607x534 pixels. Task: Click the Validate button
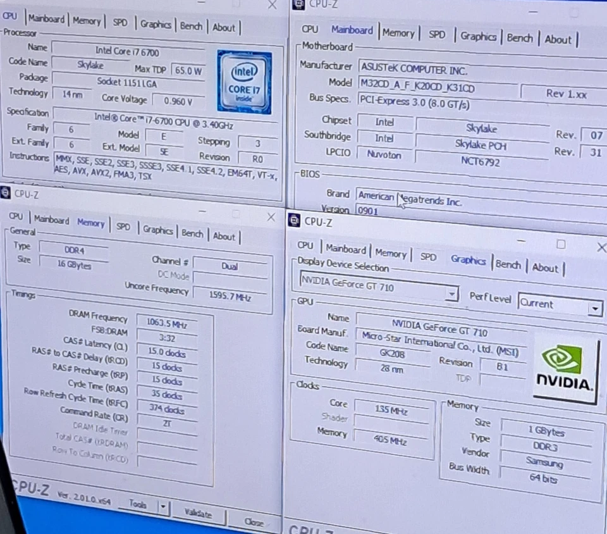[200, 514]
